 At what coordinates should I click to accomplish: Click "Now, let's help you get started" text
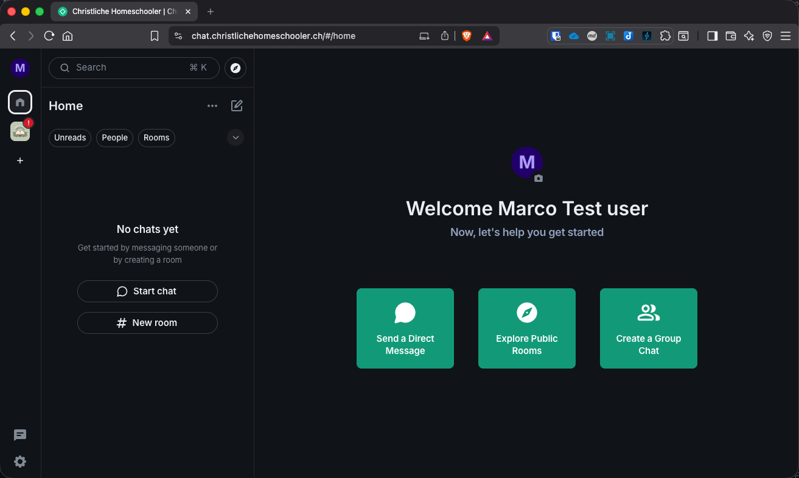527,232
